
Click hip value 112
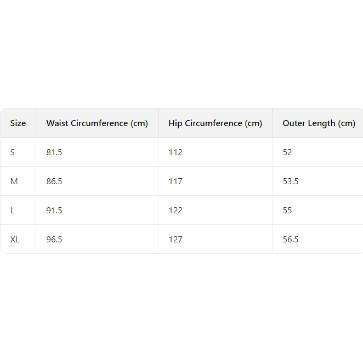[x=175, y=152]
